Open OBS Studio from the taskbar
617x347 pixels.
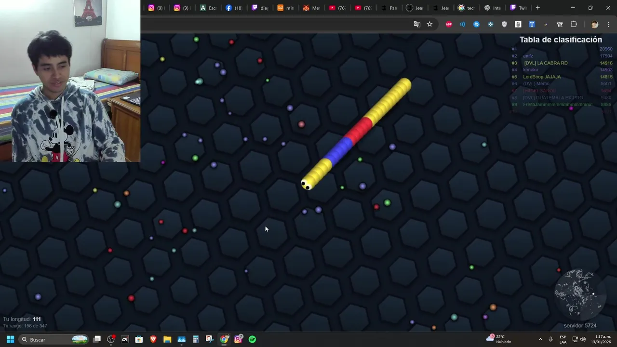[111, 339]
